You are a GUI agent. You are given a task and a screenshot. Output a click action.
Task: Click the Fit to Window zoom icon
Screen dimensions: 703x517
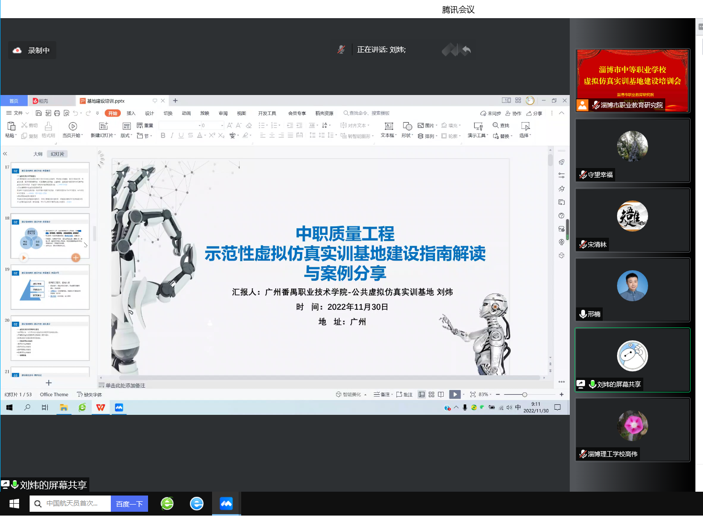[x=473, y=394]
